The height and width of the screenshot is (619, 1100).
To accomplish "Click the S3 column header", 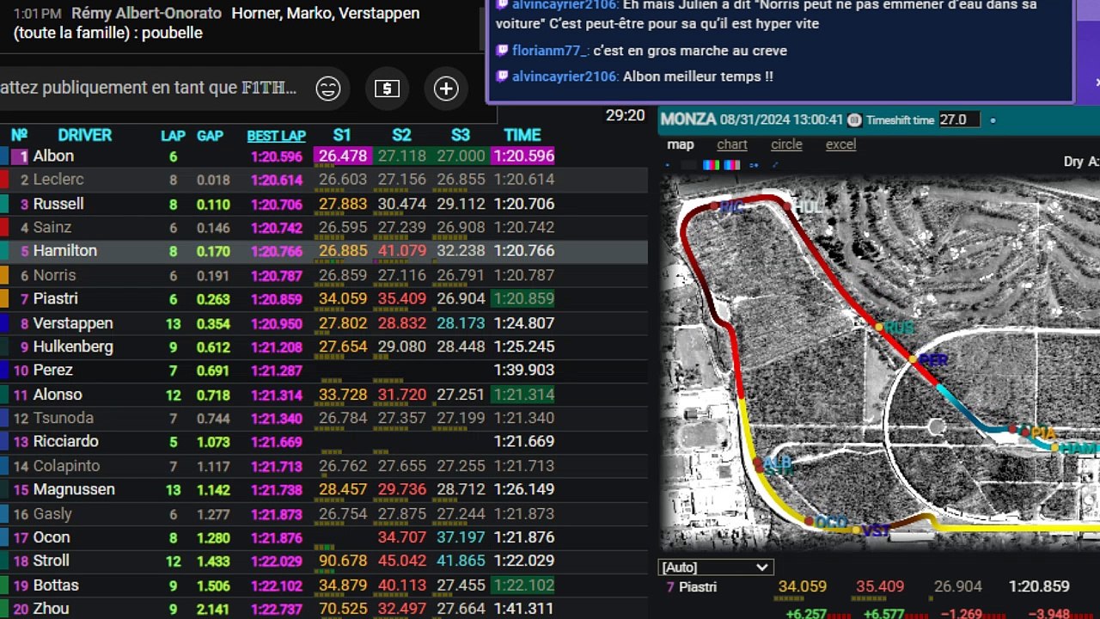I will (x=461, y=135).
